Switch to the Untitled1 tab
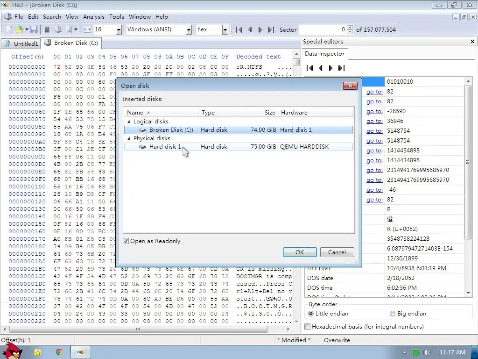The width and height of the screenshot is (478, 359). [x=21, y=43]
